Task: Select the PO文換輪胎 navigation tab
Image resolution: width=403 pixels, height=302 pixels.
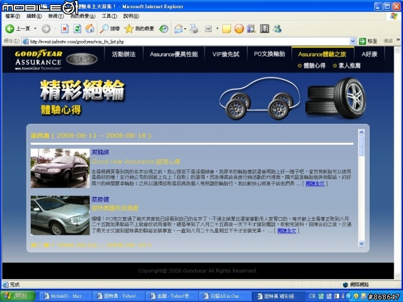Action: 270,54
